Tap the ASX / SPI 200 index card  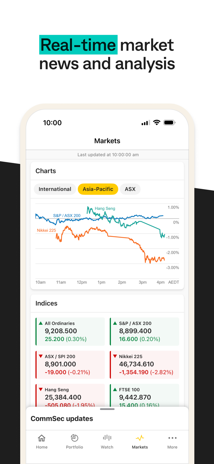(70, 365)
